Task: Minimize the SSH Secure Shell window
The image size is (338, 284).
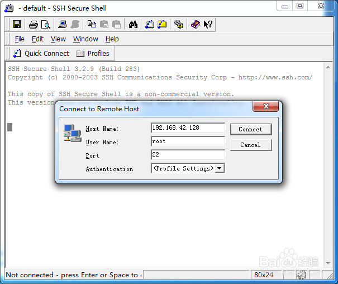Action: pyautogui.click(x=285, y=6)
